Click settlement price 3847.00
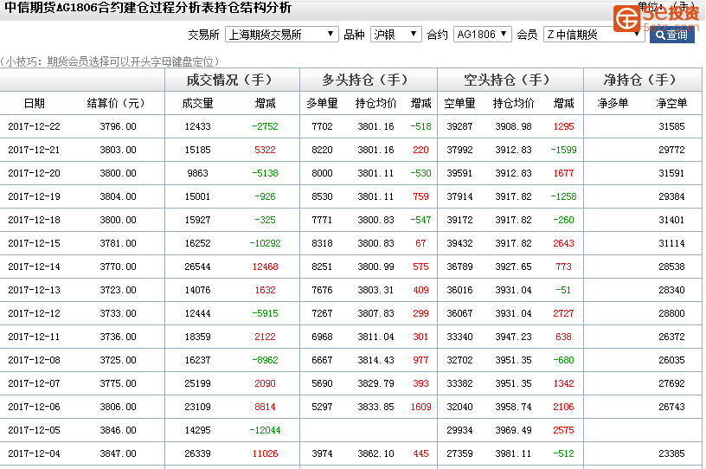The image size is (706, 469). click(x=118, y=453)
